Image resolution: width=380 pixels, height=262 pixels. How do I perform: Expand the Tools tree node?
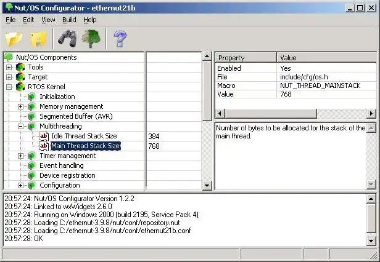[9, 67]
